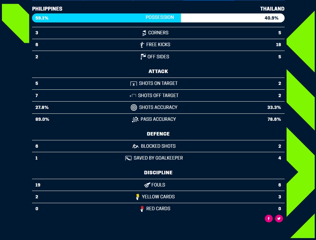Click the shots off target icon
The height and width of the screenshot is (240, 316).
pyautogui.click(x=133, y=95)
